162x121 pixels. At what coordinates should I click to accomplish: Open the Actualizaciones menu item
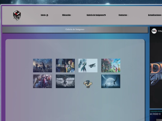155,15
